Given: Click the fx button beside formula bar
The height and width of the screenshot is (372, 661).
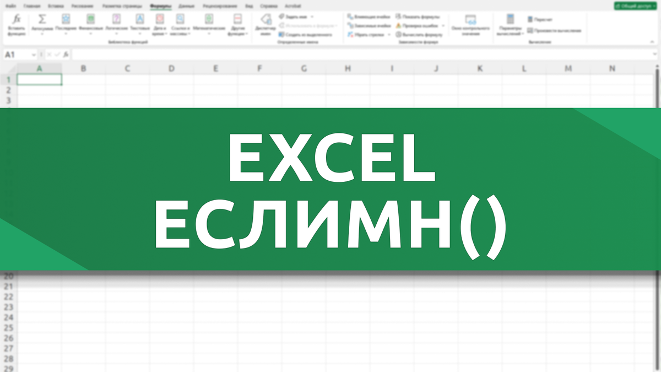Looking at the screenshot, I should click(x=66, y=55).
